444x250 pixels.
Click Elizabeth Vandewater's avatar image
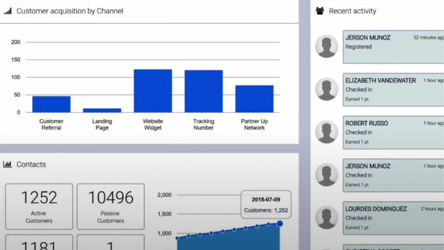pyautogui.click(x=326, y=89)
